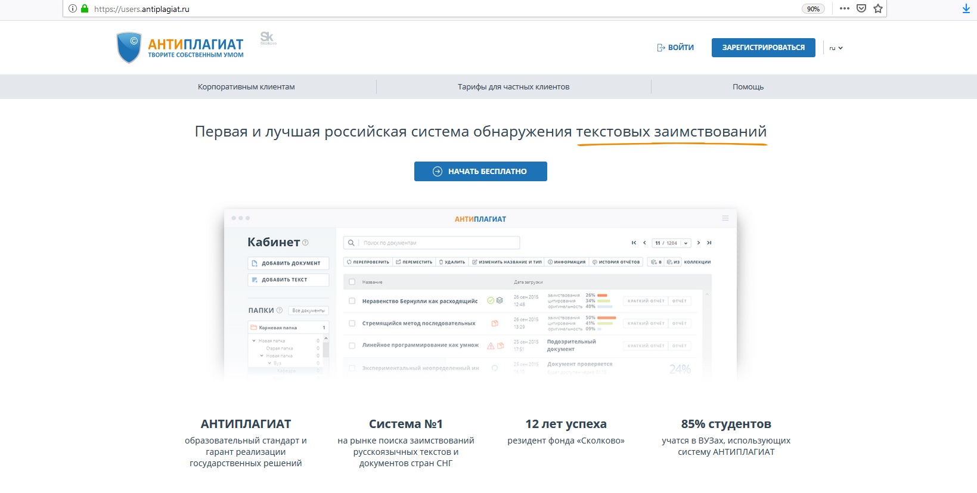Screen dimensions: 977x493
Task: Click КРАТКИЙ ОТЧЁТ for Неравенство Бернулли
Action: tap(646, 301)
